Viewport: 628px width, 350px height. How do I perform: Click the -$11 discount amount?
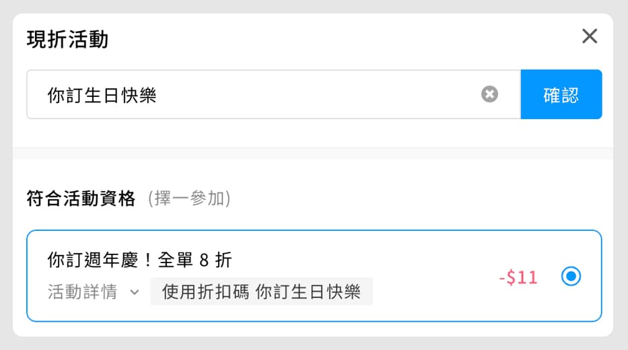click(x=518, y=277)
